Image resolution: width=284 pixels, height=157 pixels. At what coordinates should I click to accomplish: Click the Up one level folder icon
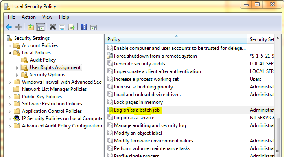click(31, 27)
